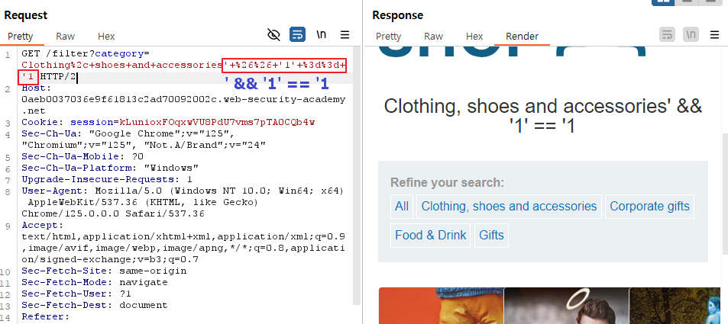Click the man with halo product thumbnail

pyautogui.click(x=566, y=306)
